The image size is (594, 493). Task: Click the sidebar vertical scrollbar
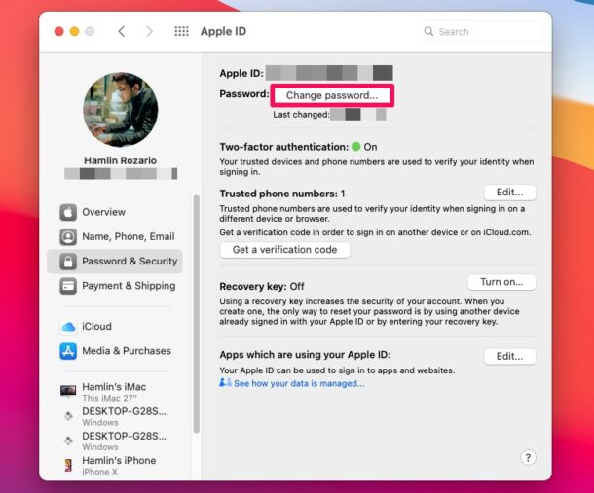pos(196,313)
